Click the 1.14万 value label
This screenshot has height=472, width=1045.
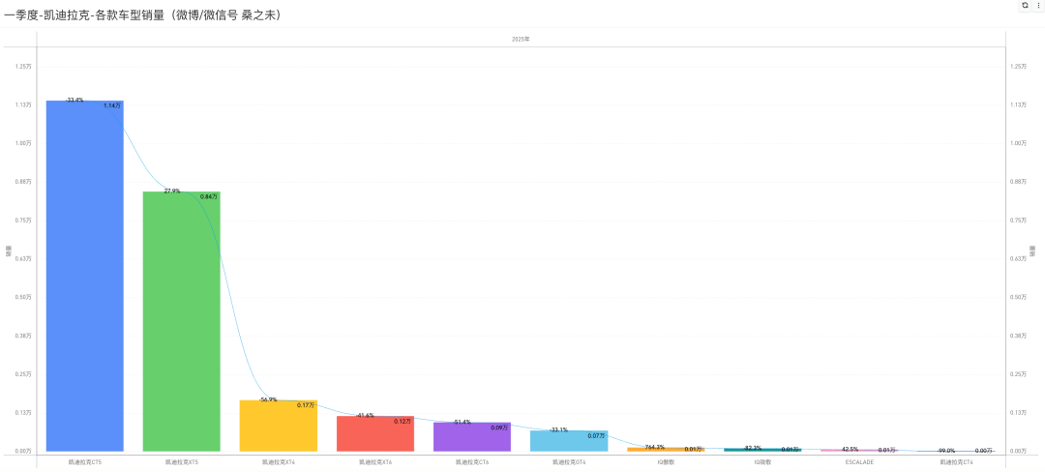click(112, 105)
